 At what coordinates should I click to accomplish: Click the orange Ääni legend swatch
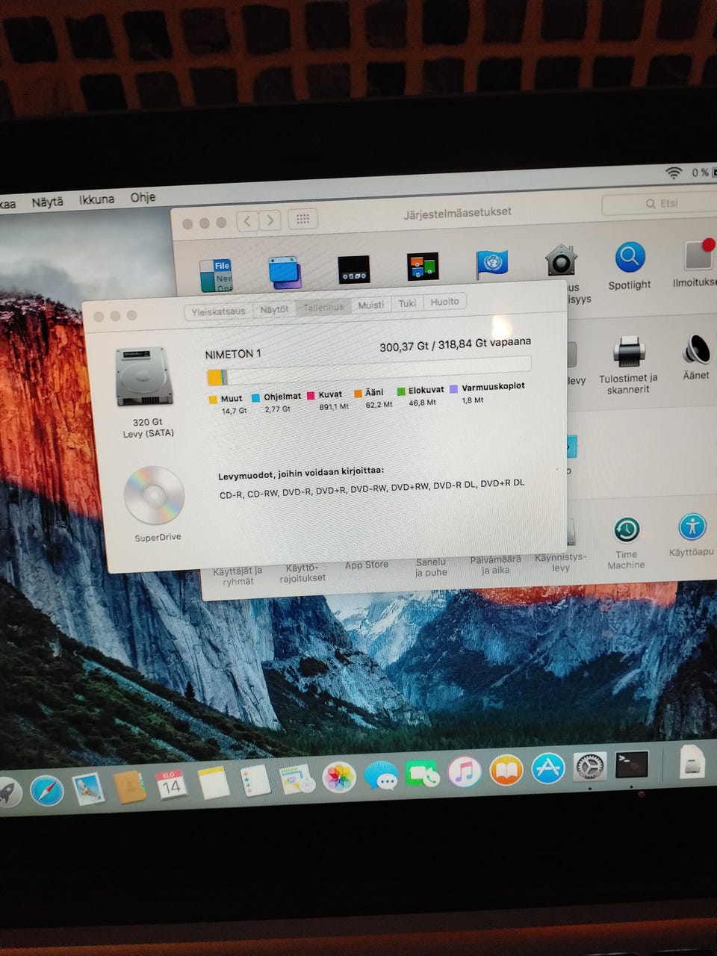[x=358, y=393]
